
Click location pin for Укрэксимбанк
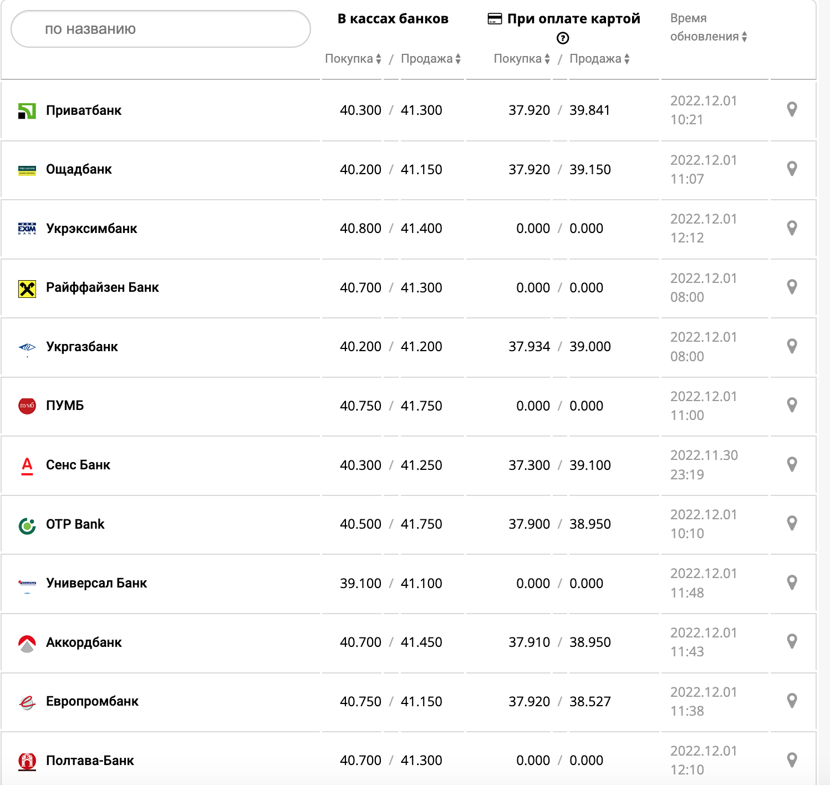pos(792,227)
